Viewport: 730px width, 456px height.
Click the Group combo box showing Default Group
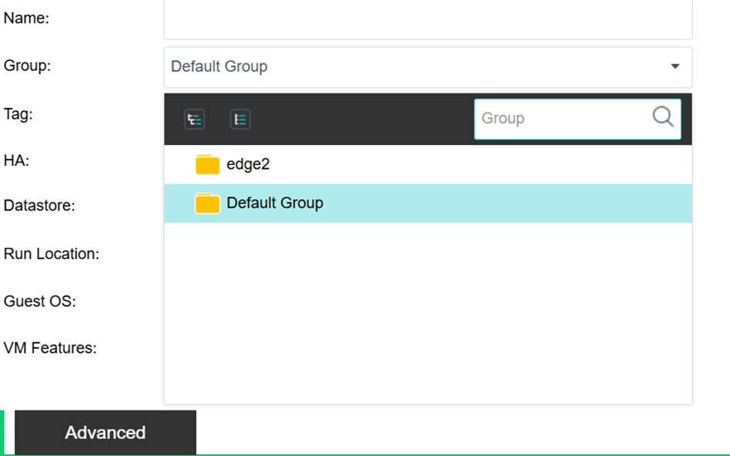click(x=417, y=67)
